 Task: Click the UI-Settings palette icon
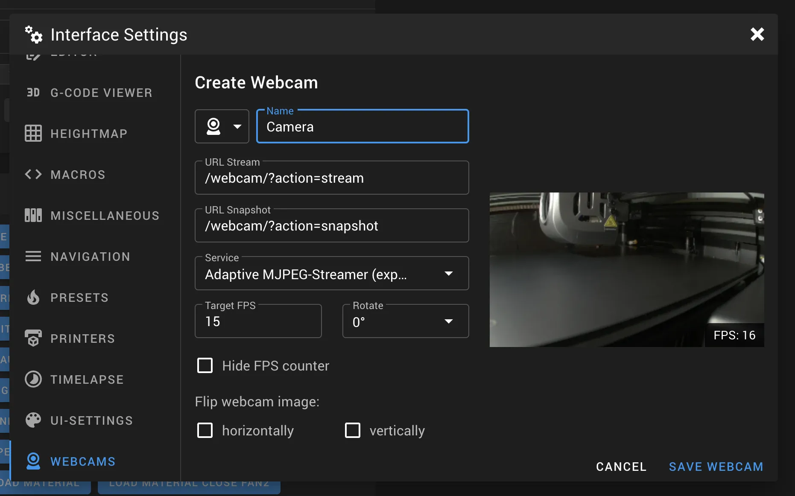33,420
